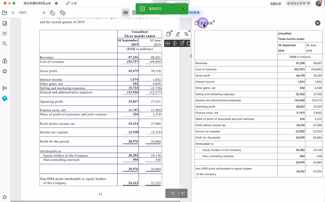
Task: Click value 39,126 in the PDF page table
Action: tap(156, 71)
